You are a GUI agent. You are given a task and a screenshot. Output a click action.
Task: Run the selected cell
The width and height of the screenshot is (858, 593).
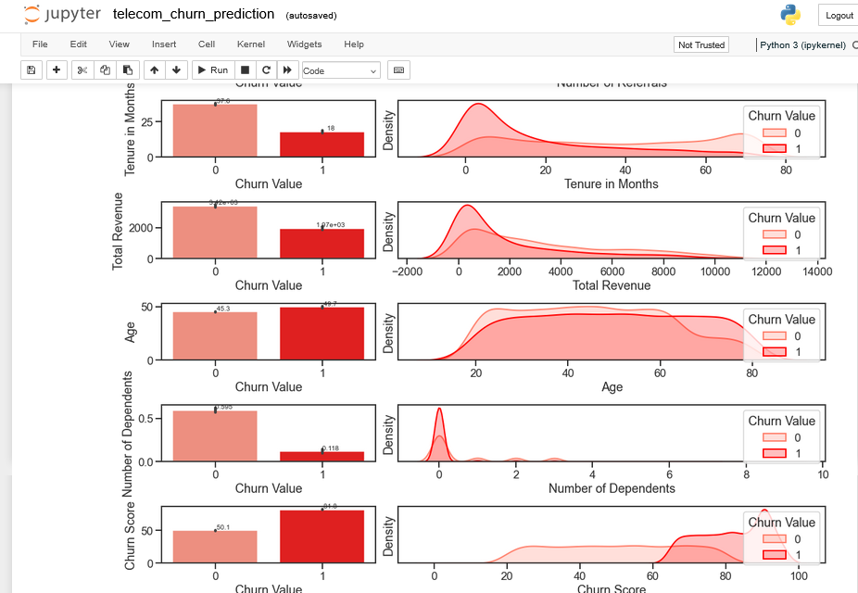213,70
